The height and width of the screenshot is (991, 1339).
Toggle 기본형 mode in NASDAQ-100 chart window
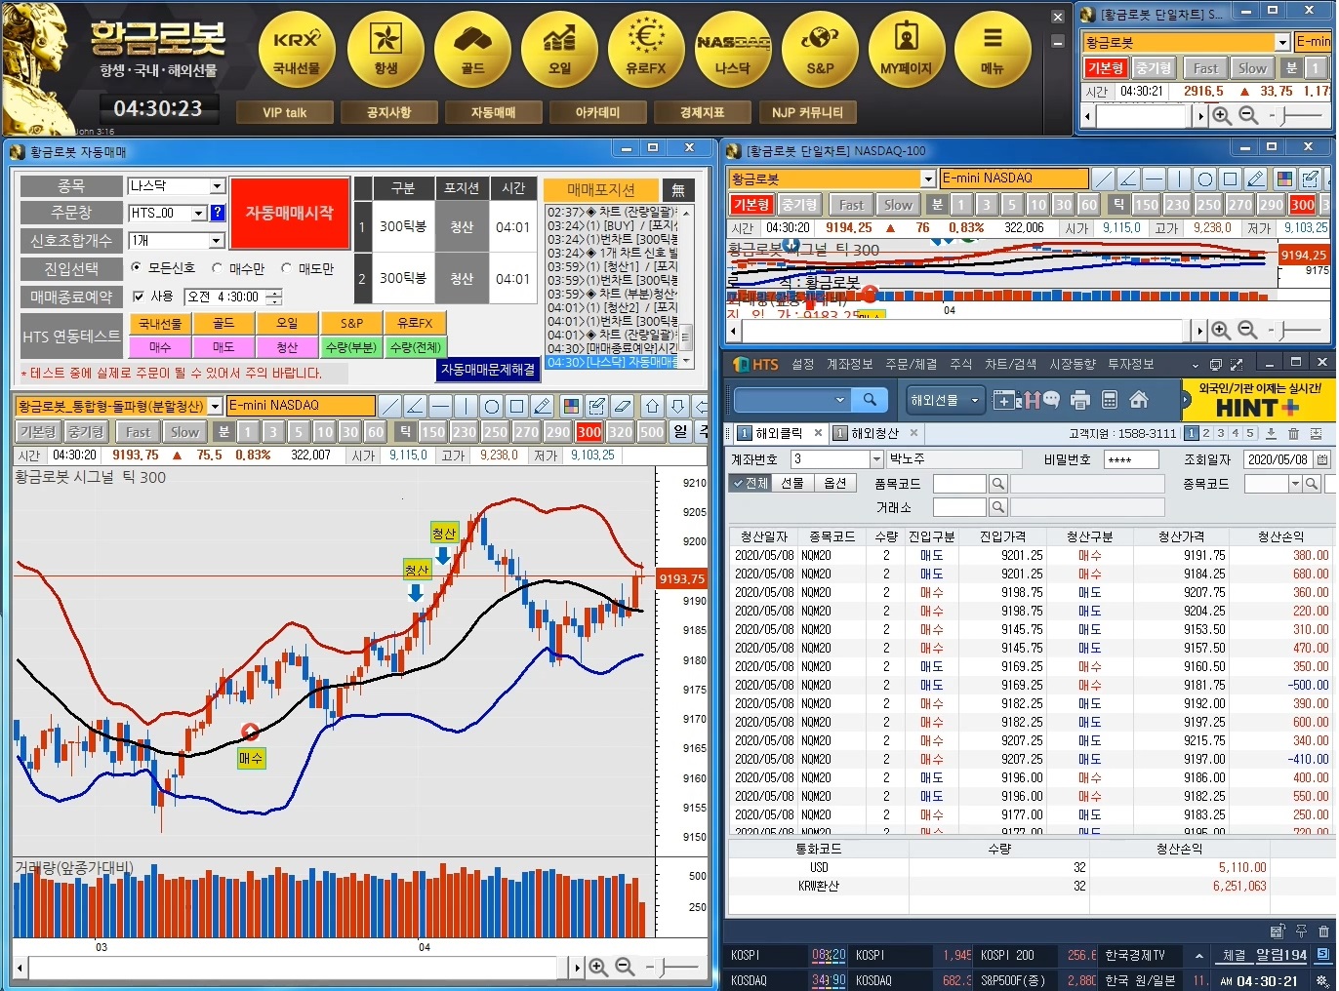coord(751,205)
